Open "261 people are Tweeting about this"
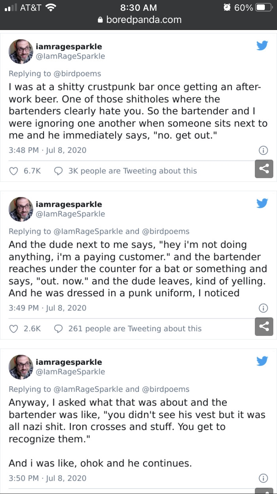 click(135, 329)
